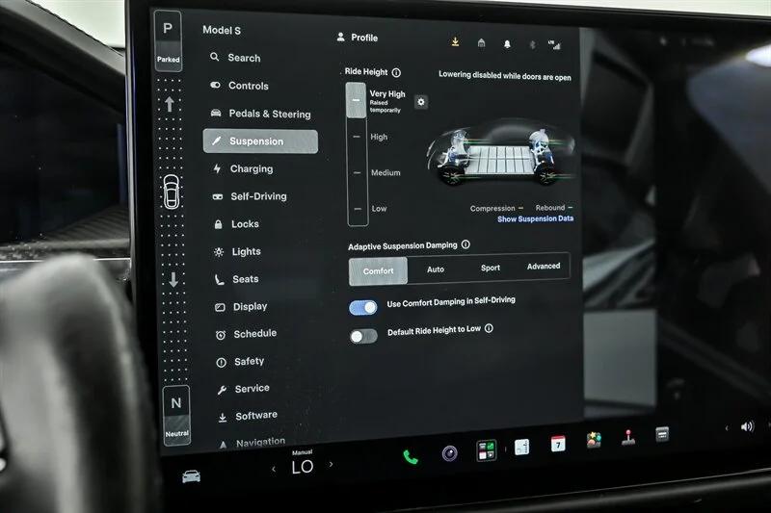Tap the notifications bell icon
Screen dimensions: 771x513
pyautogui.click(x=507, y=44)
